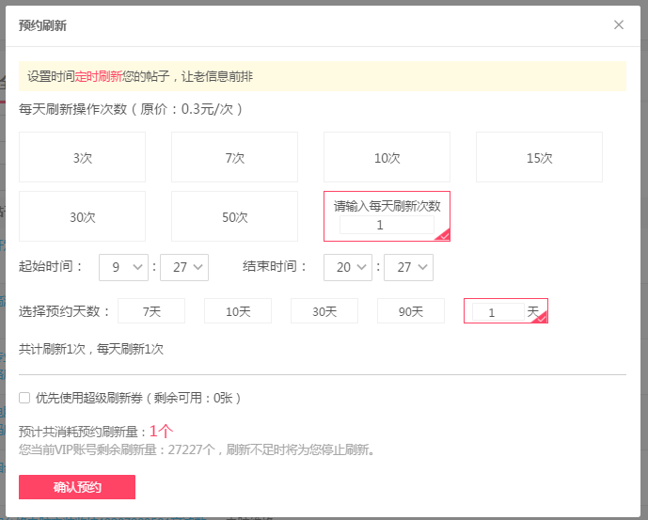648x520 pixels.
Task: Open the start minute dropdown showing 27
Action: tap(184, 267)
